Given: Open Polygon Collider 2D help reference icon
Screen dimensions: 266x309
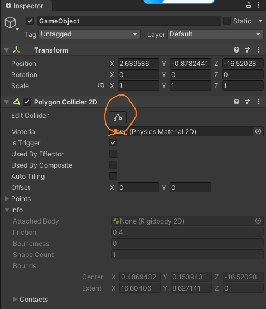Looking at the screenshot, I should coord(236,102).
